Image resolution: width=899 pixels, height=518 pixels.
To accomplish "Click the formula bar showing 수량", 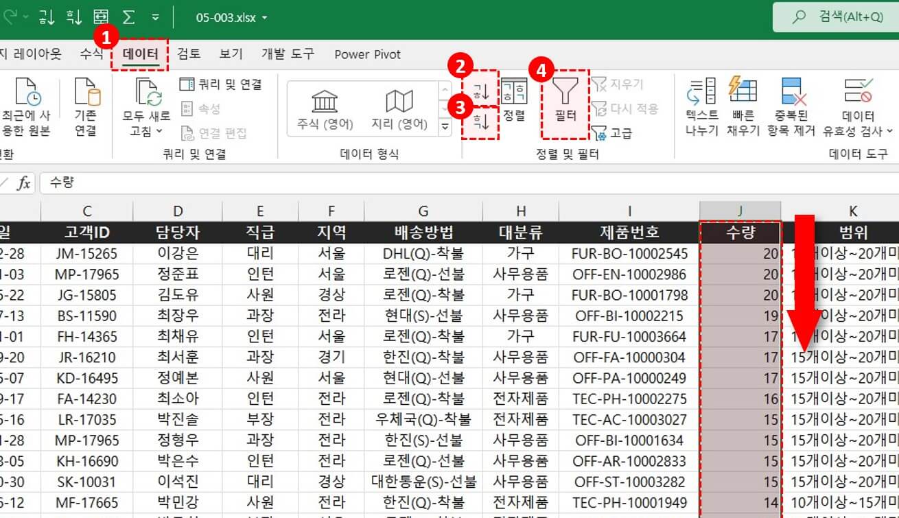I will click(x=469, y=183).
